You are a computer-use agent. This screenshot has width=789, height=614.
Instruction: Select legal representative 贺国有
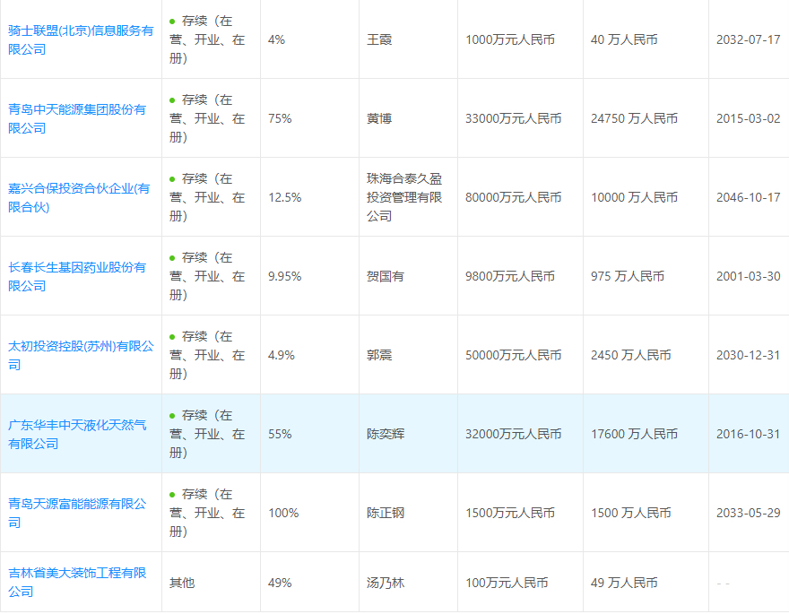tap(386, 277)
